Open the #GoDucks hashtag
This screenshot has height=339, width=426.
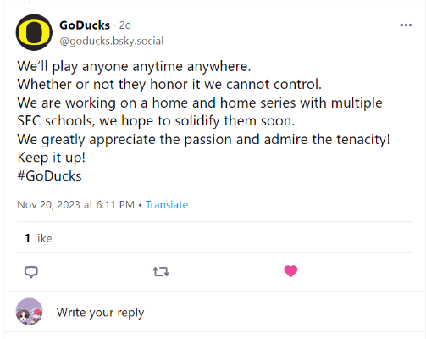(49, 176)
